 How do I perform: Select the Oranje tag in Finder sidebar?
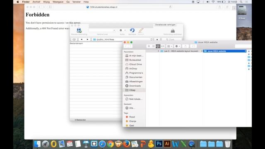tap(131, 121)
